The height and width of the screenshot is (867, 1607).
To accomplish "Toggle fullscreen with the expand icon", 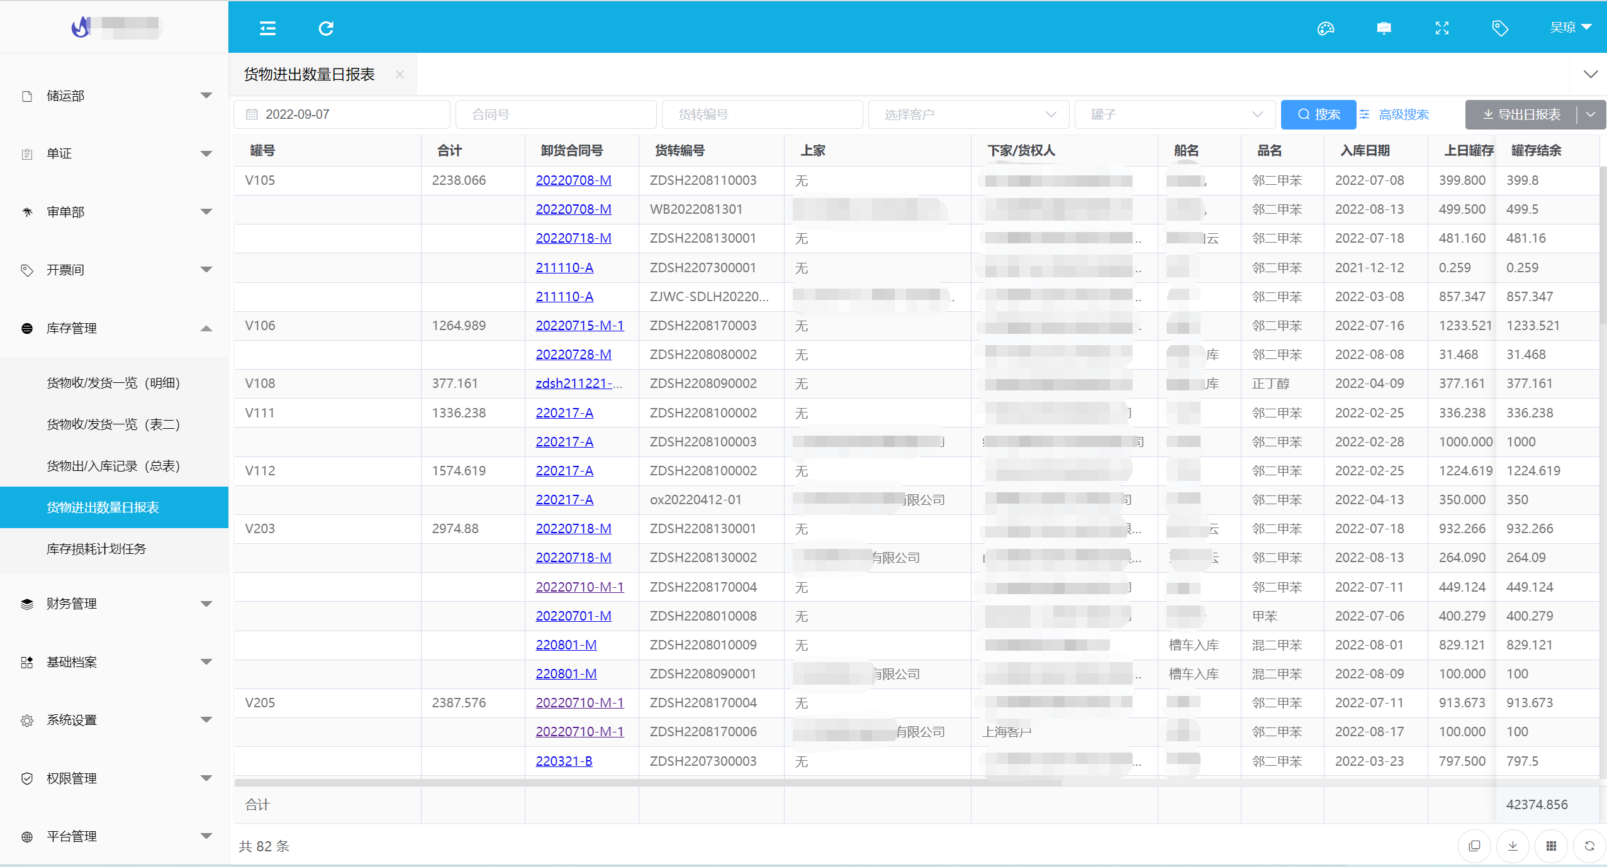I will 1442,28.
